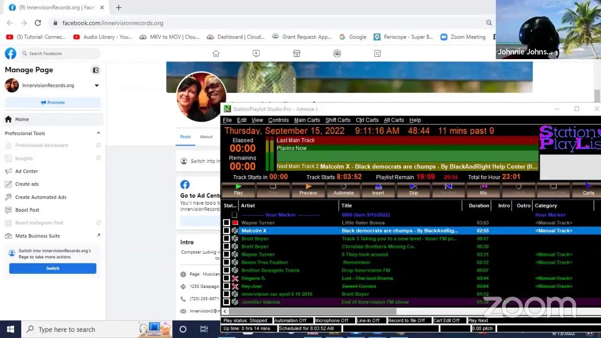601x338 pixels.
Task: Open the Alt Carts menu
Action: tap(394, 120)
